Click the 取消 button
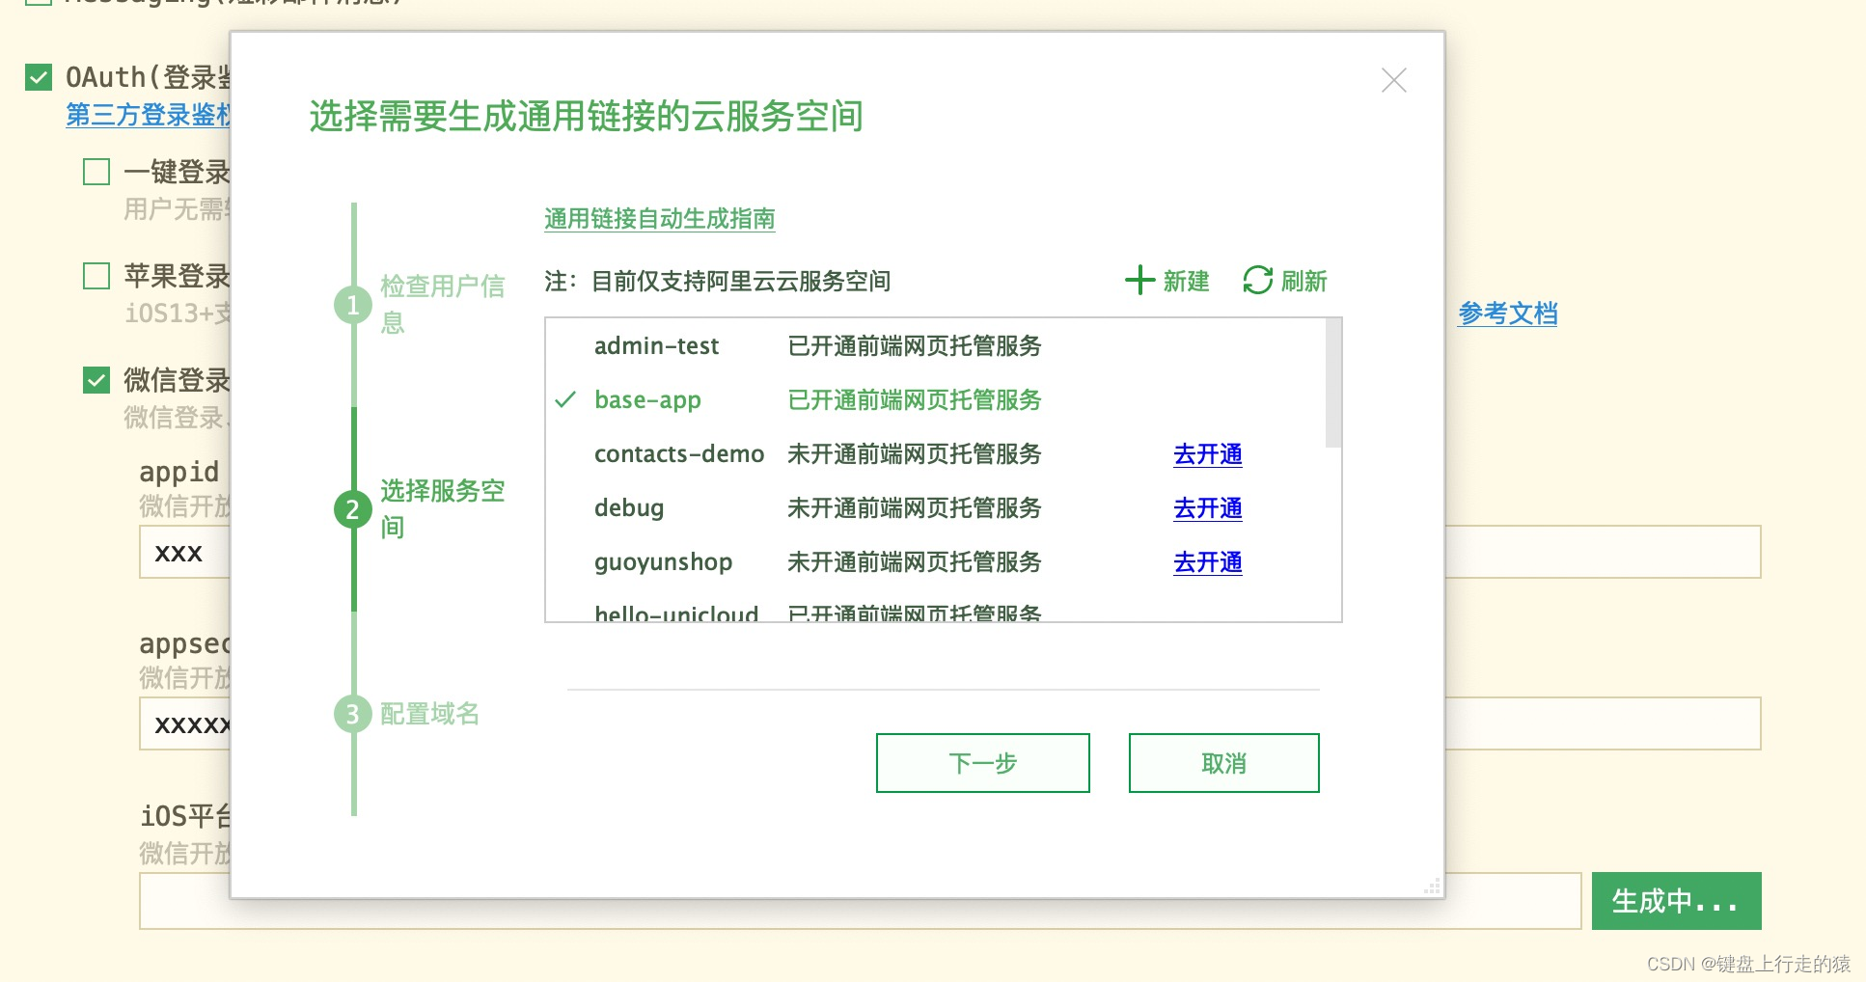The width and height of the screenshot is (1866, 982). (x=1224, y=763)
